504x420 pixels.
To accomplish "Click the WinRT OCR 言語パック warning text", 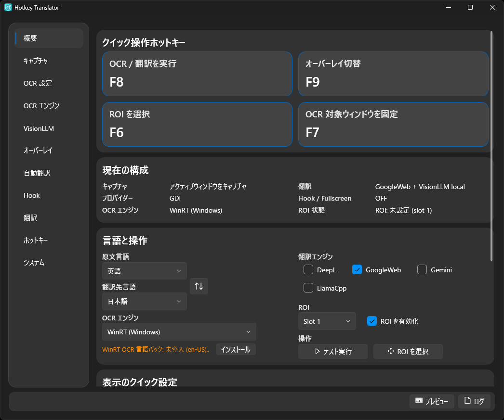I will coord(157,349).
